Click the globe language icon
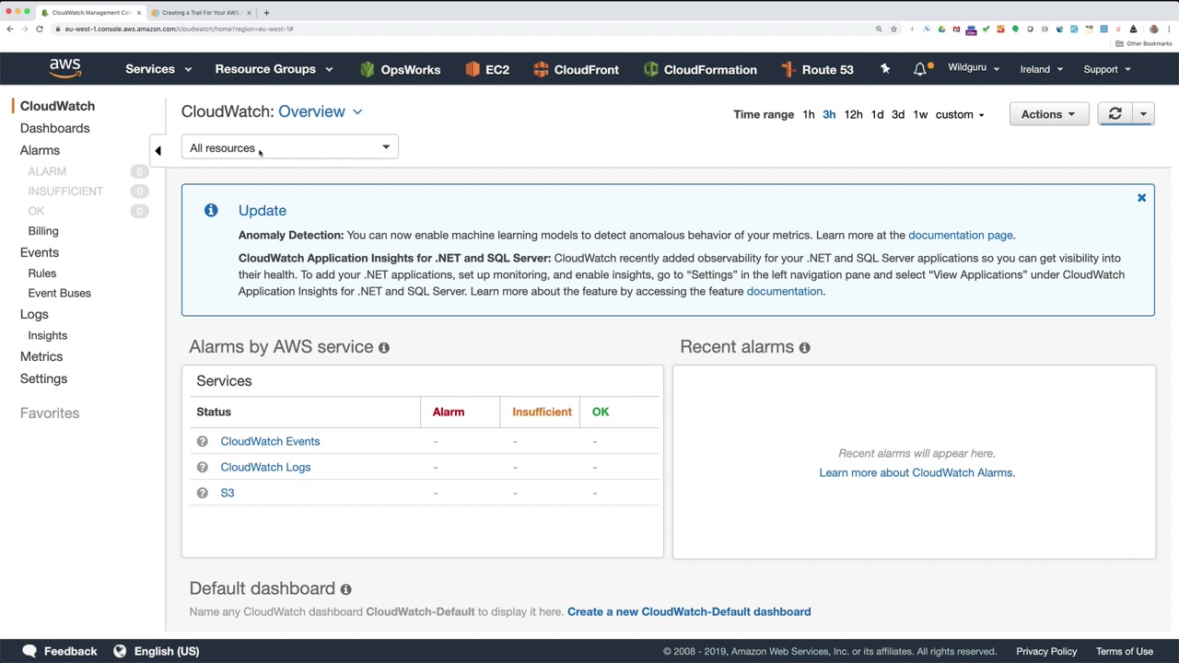The height and width of the screenshot is (663, 1179). [120, 651]
